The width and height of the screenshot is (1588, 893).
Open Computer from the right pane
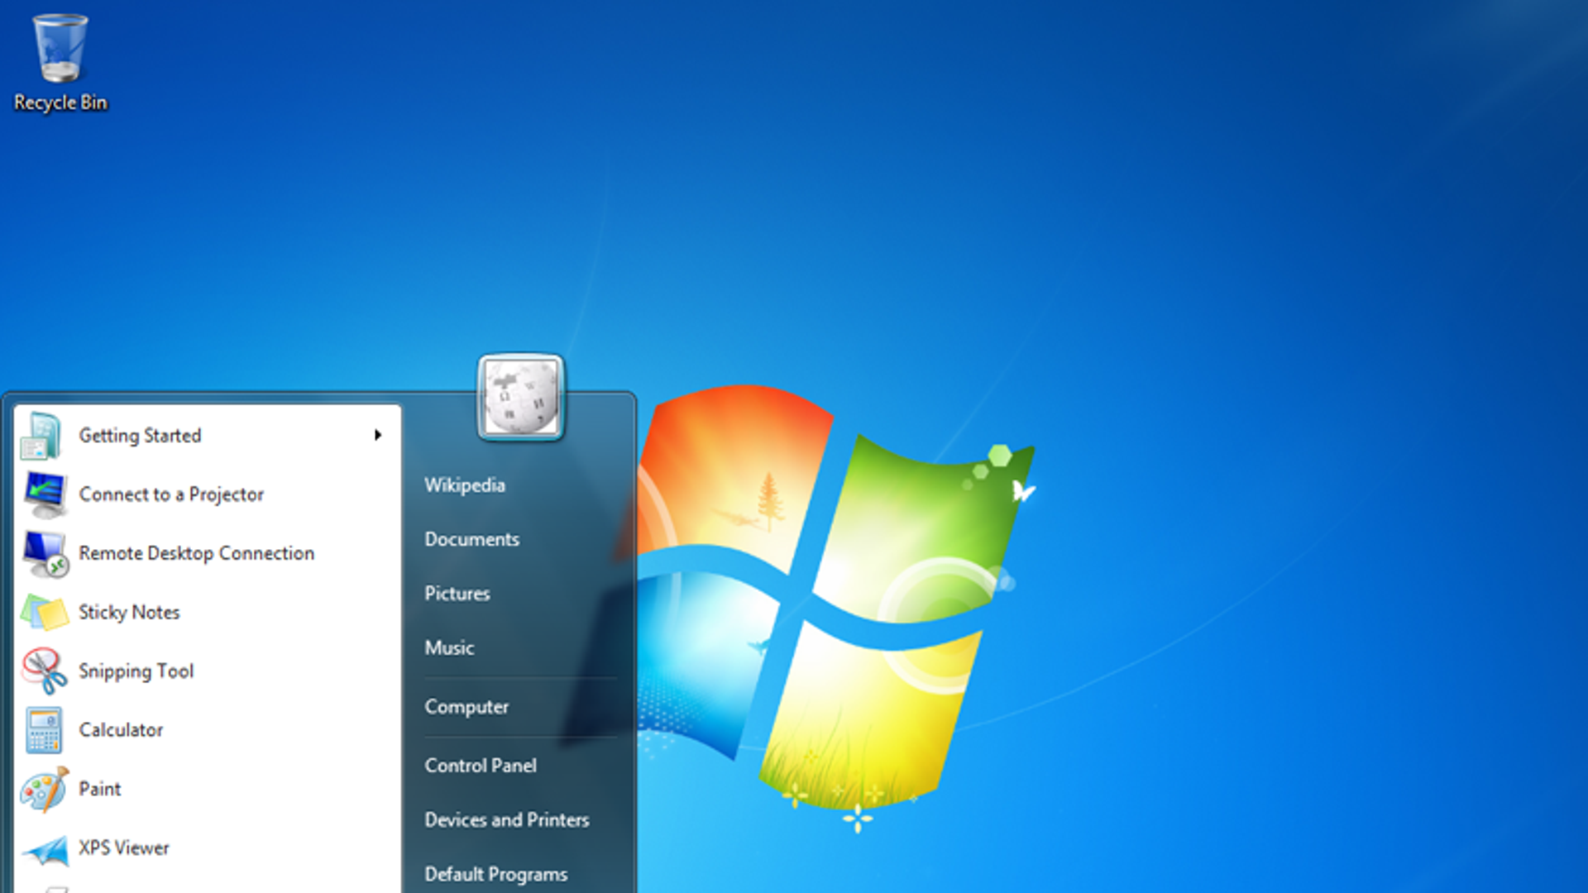click(466, 707)
